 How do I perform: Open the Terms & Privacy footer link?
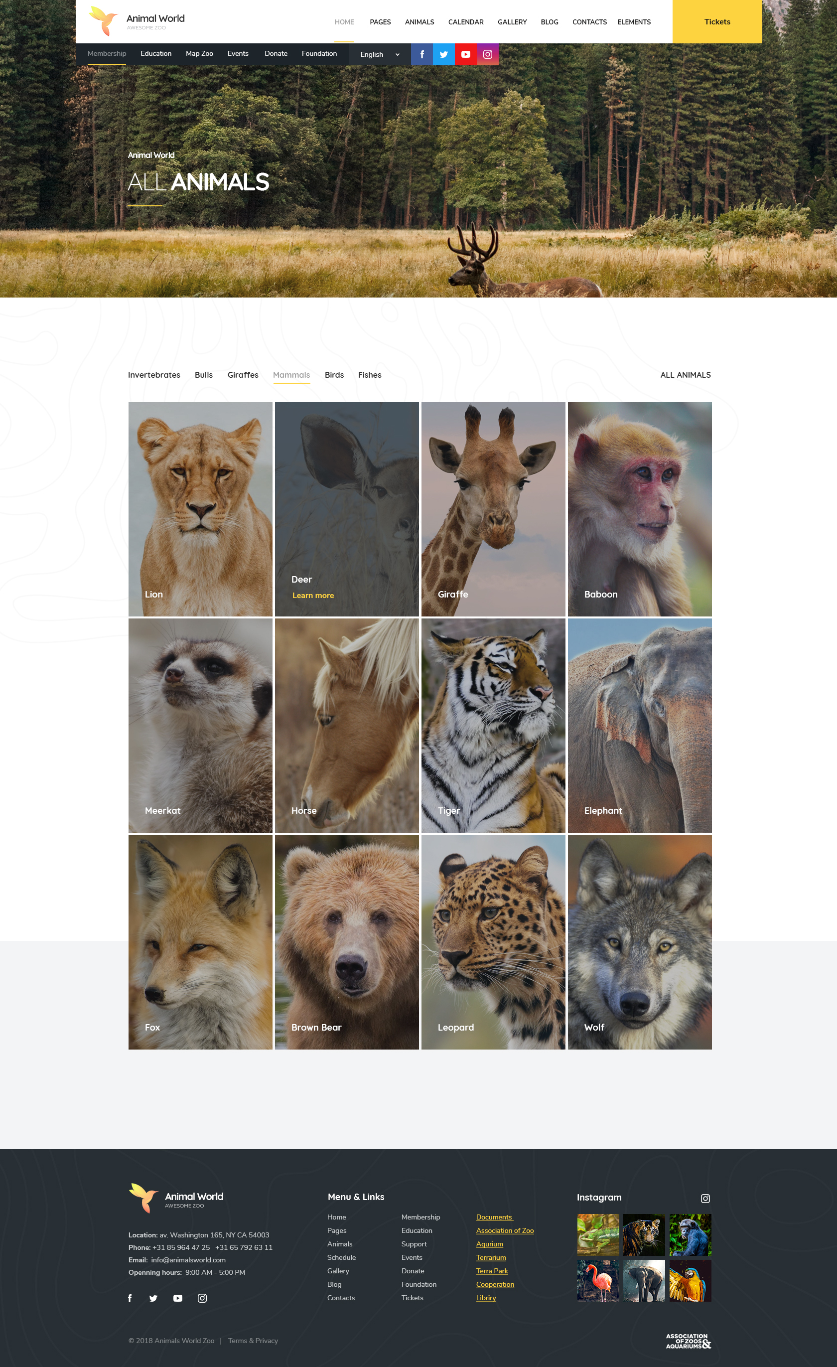(253, 1341)
